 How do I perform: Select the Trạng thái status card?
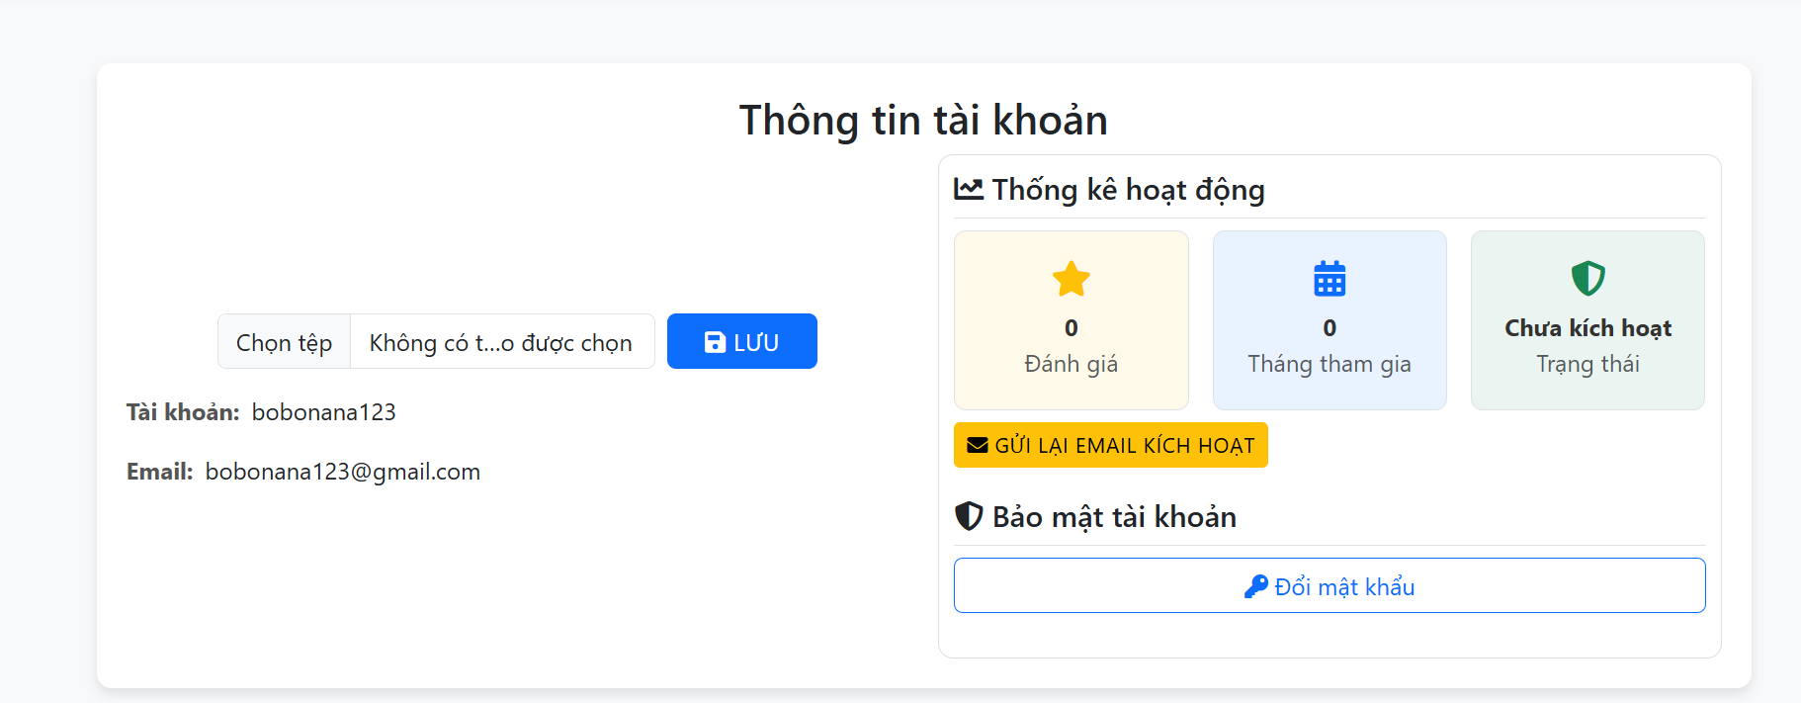pos(1587,320)
